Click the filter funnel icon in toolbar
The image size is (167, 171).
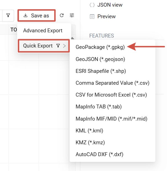click(8, 15)
